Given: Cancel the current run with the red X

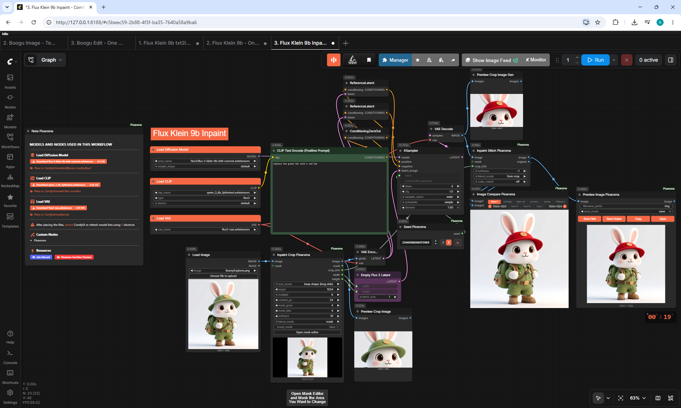Looking at the screenshot, I should pyautogui.click(x=627, y=60).
